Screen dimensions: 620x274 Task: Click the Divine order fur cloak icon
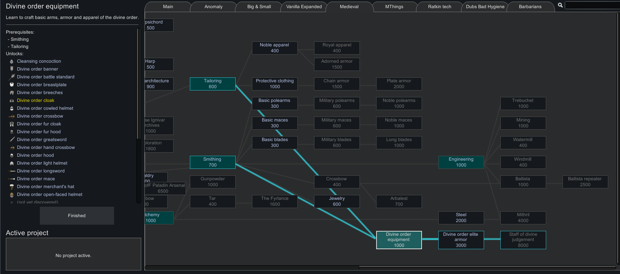pyautogui.click(x=12, y=124)
